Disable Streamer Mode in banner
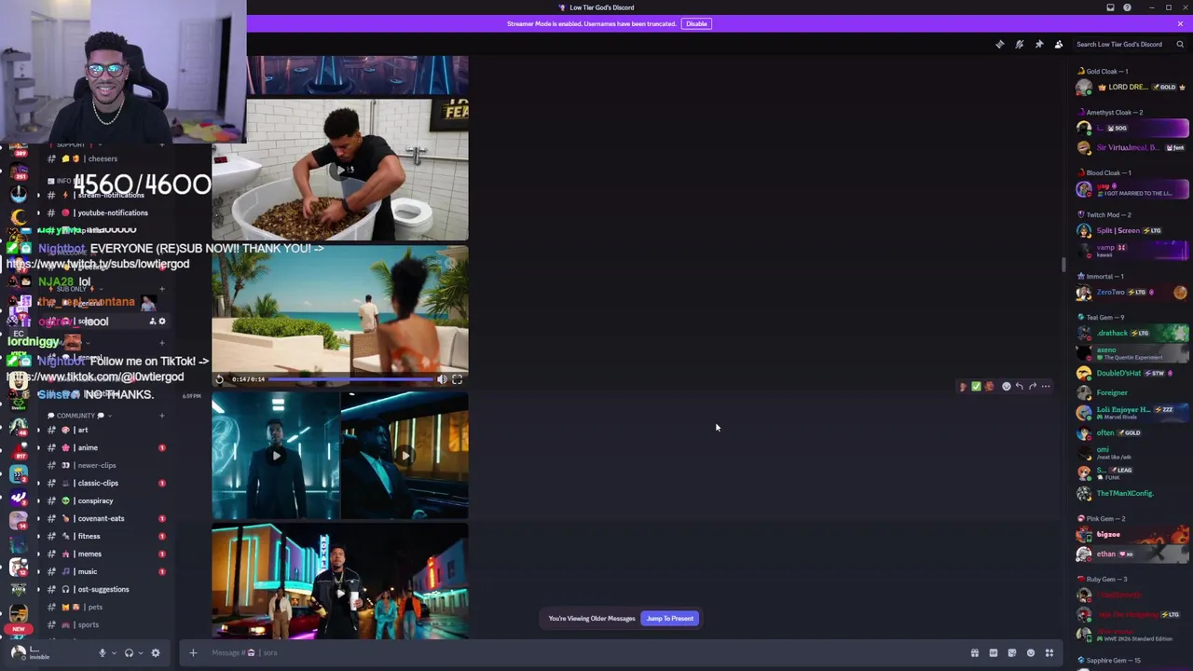Viewport: 1193px width, 671px height. pos(696,23)
